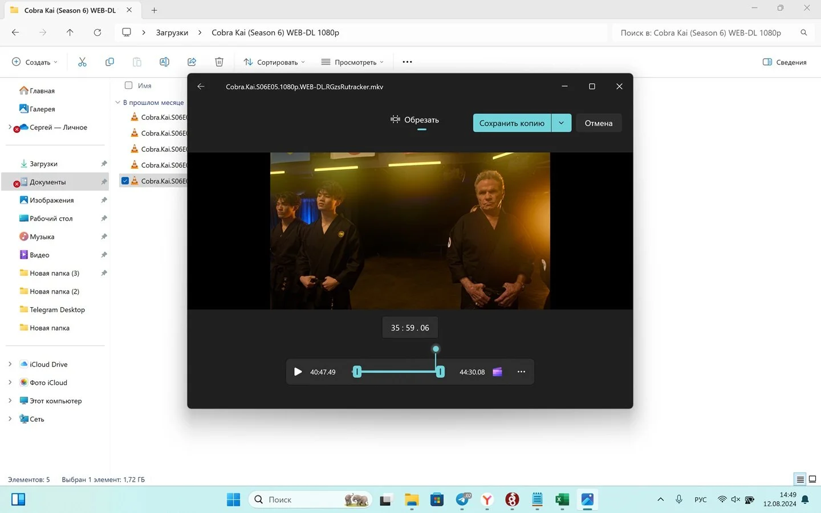The image size is (821, 513).
Task: Cut the selected file in Explorer
Action: tap(82, 62)
